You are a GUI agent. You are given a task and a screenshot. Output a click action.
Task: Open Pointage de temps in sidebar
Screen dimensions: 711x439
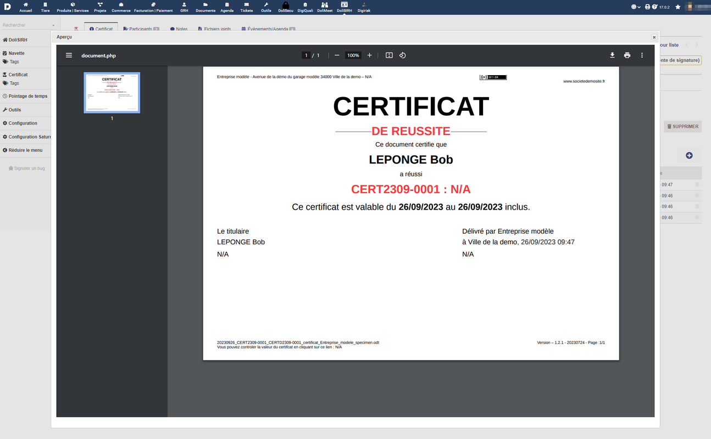click(25, 96)
